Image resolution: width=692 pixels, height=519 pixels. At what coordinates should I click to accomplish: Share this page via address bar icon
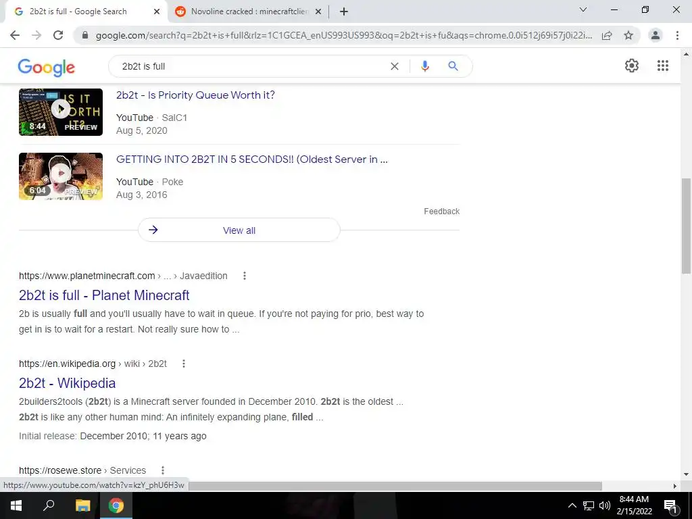(x=608, y=35)
